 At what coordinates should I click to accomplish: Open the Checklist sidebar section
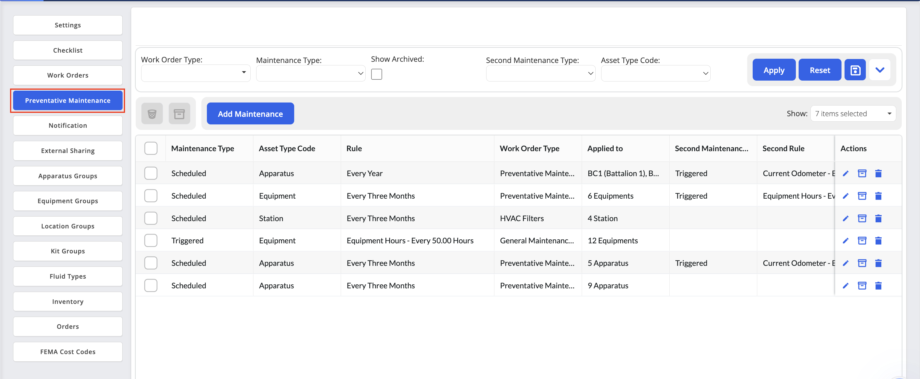click(x=68, y=50)
